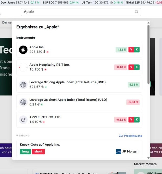
Task: Click the -5,34 % change badge
Action: (133, 102)
